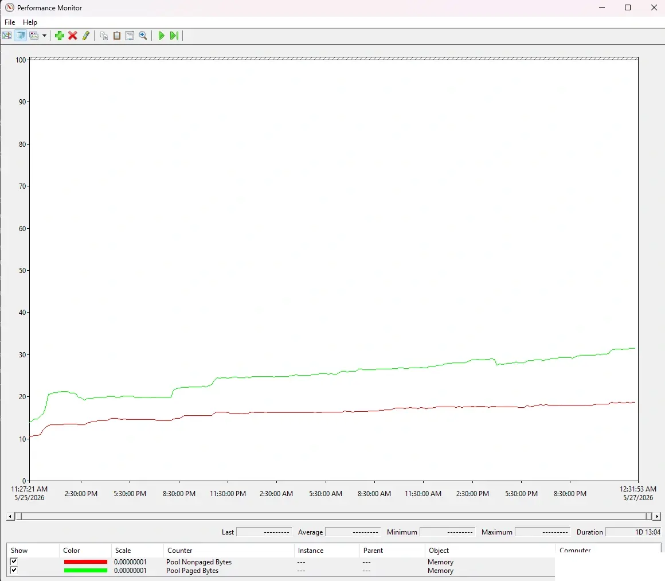
Task: Click the Last value field
Action: tap(264, 532)
